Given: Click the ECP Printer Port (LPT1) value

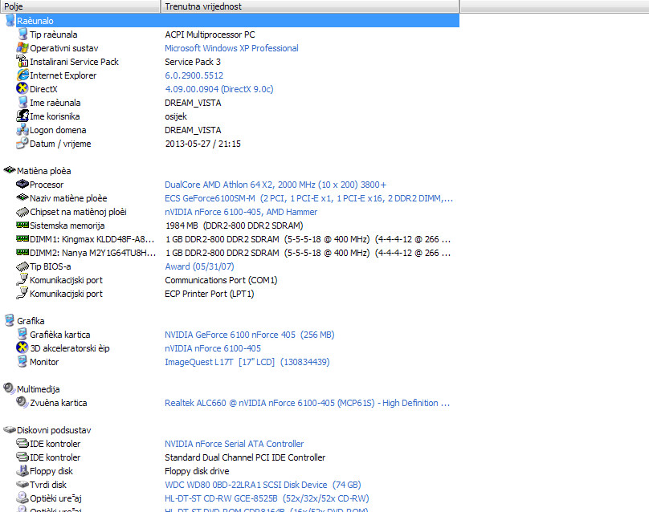Looking at the screenshot, I should 210,294.
